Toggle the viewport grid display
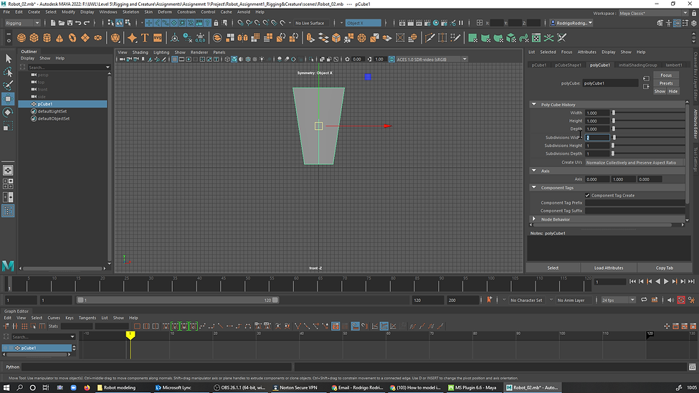699x393 pixels. pos(175,60)
